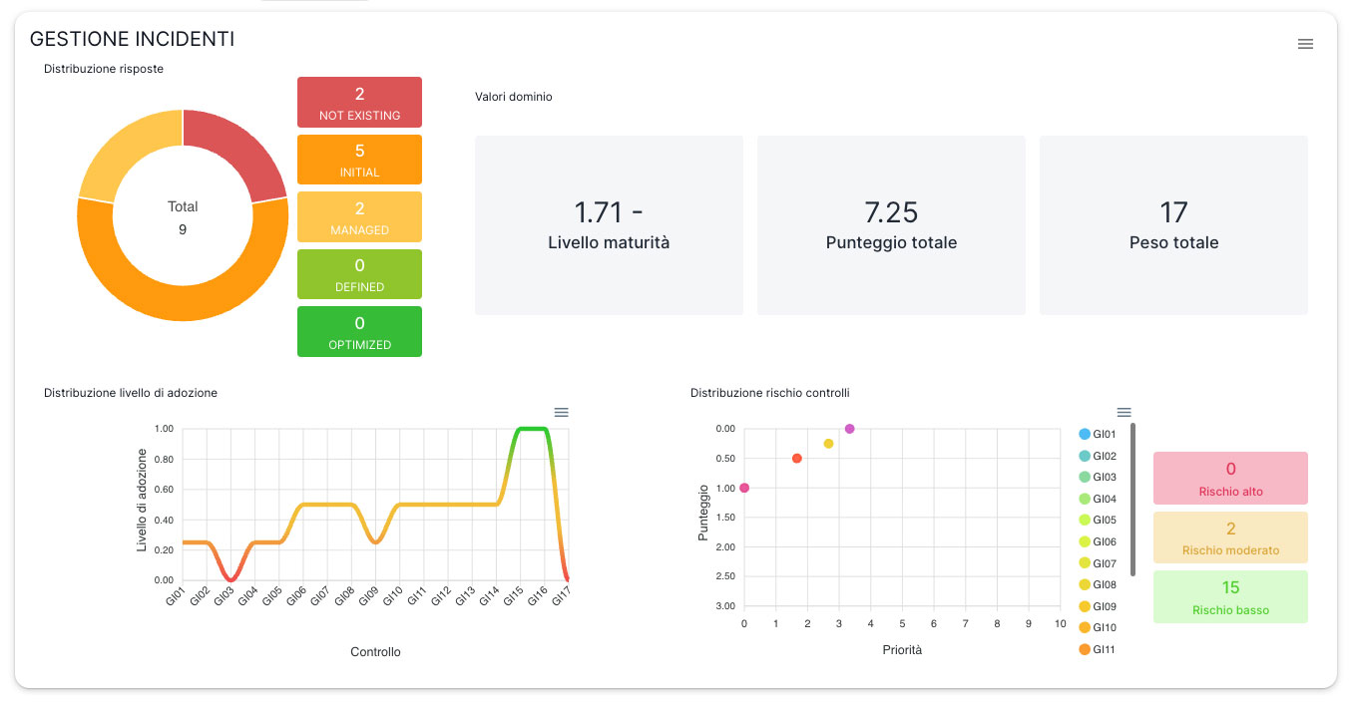Click the Total 9 text in donut center
This screenshot has height=706, width=1352.
coord(183,217)
